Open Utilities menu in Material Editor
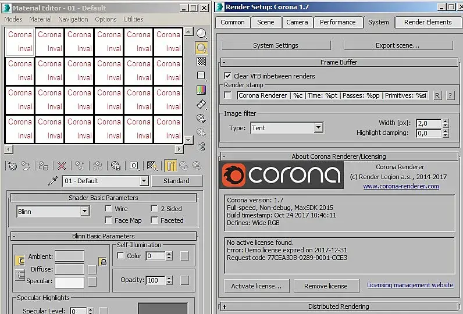 pyautogui.click(x=133, y=19)
